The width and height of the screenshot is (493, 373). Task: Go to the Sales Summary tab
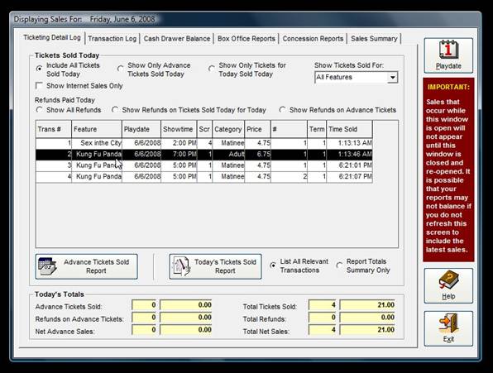[x=374, y=39]
